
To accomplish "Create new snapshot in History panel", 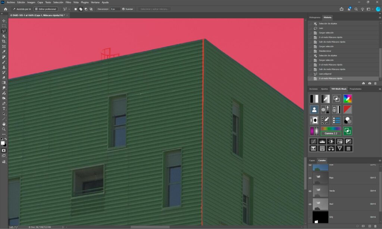I will [x=370, y=83].
